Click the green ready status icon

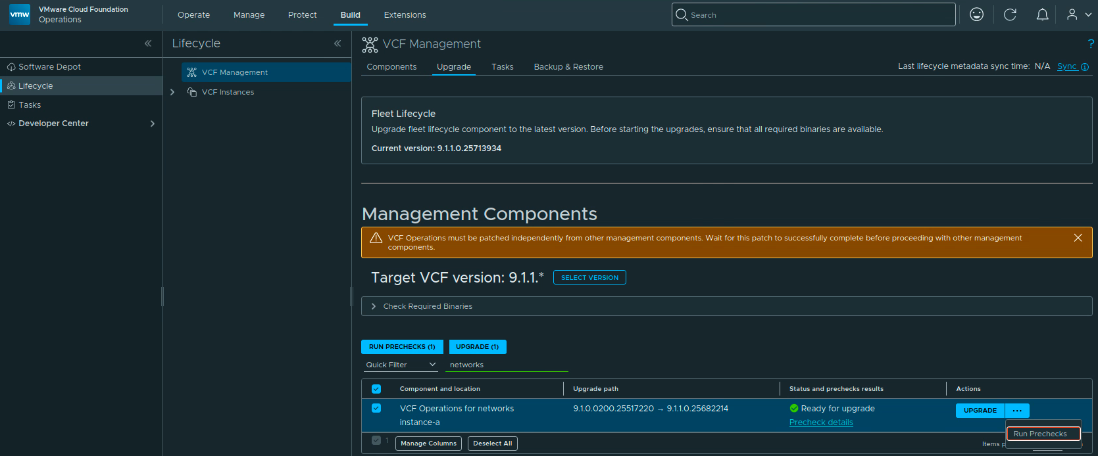[794, 408]
